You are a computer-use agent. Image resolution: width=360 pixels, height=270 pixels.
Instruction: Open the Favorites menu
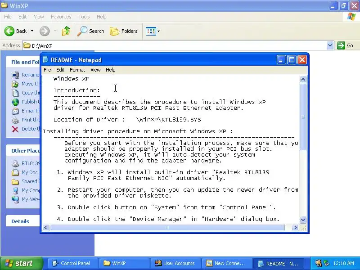click(61, 17)
